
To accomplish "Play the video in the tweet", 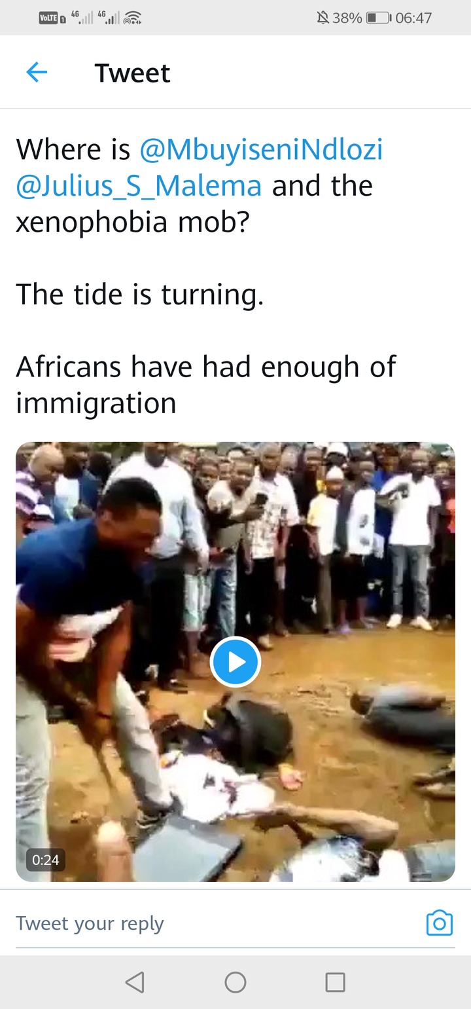I will click(235, 662).
